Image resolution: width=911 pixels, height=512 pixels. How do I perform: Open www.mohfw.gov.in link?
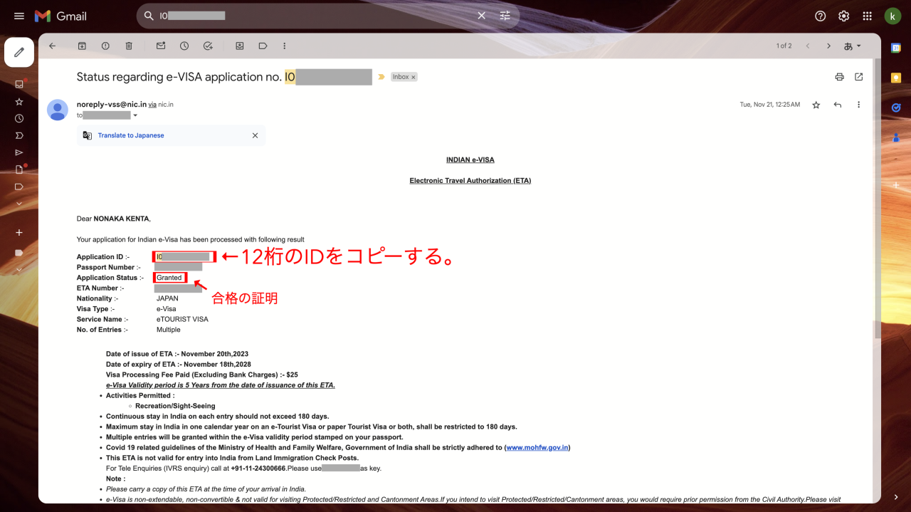537,448
